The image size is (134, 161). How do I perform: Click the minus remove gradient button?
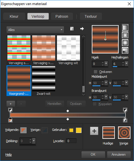pyautogui.click(x=21, y=104)
